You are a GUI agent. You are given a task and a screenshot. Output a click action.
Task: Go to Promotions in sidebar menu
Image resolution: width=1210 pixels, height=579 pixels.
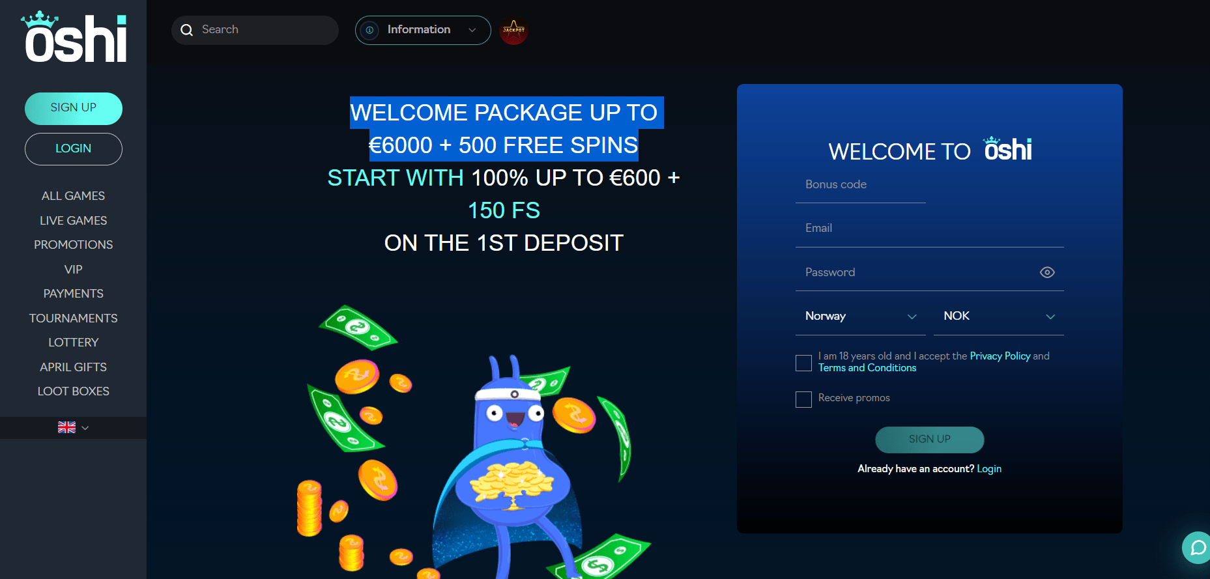click(74, 245)
